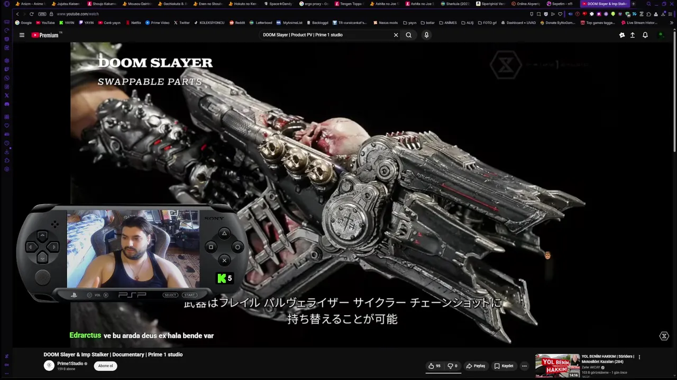Open the Easy Setup sliders menu icon
Screen dimensions: 677x380
670,14
